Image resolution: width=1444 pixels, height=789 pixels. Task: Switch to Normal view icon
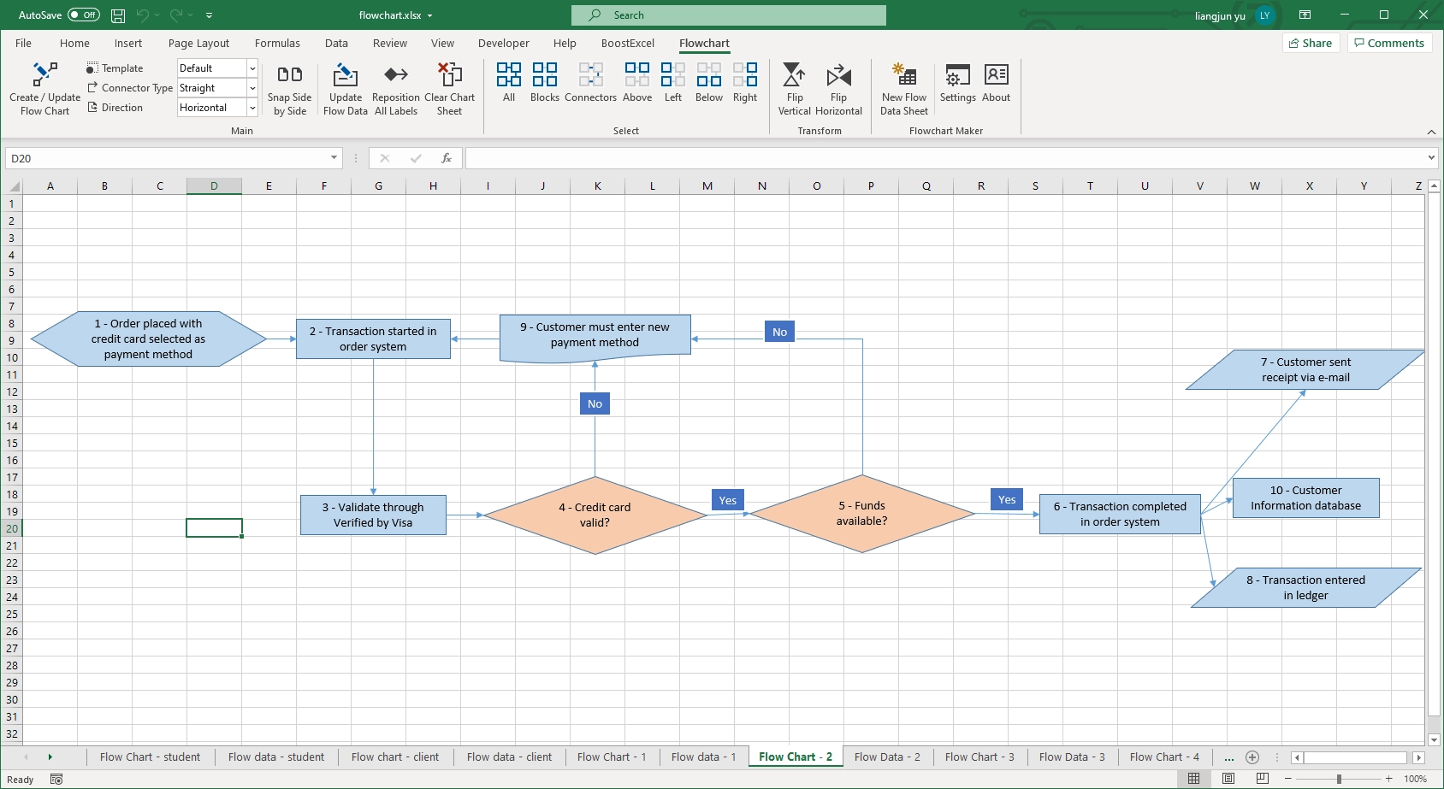tap(1193, 779)
